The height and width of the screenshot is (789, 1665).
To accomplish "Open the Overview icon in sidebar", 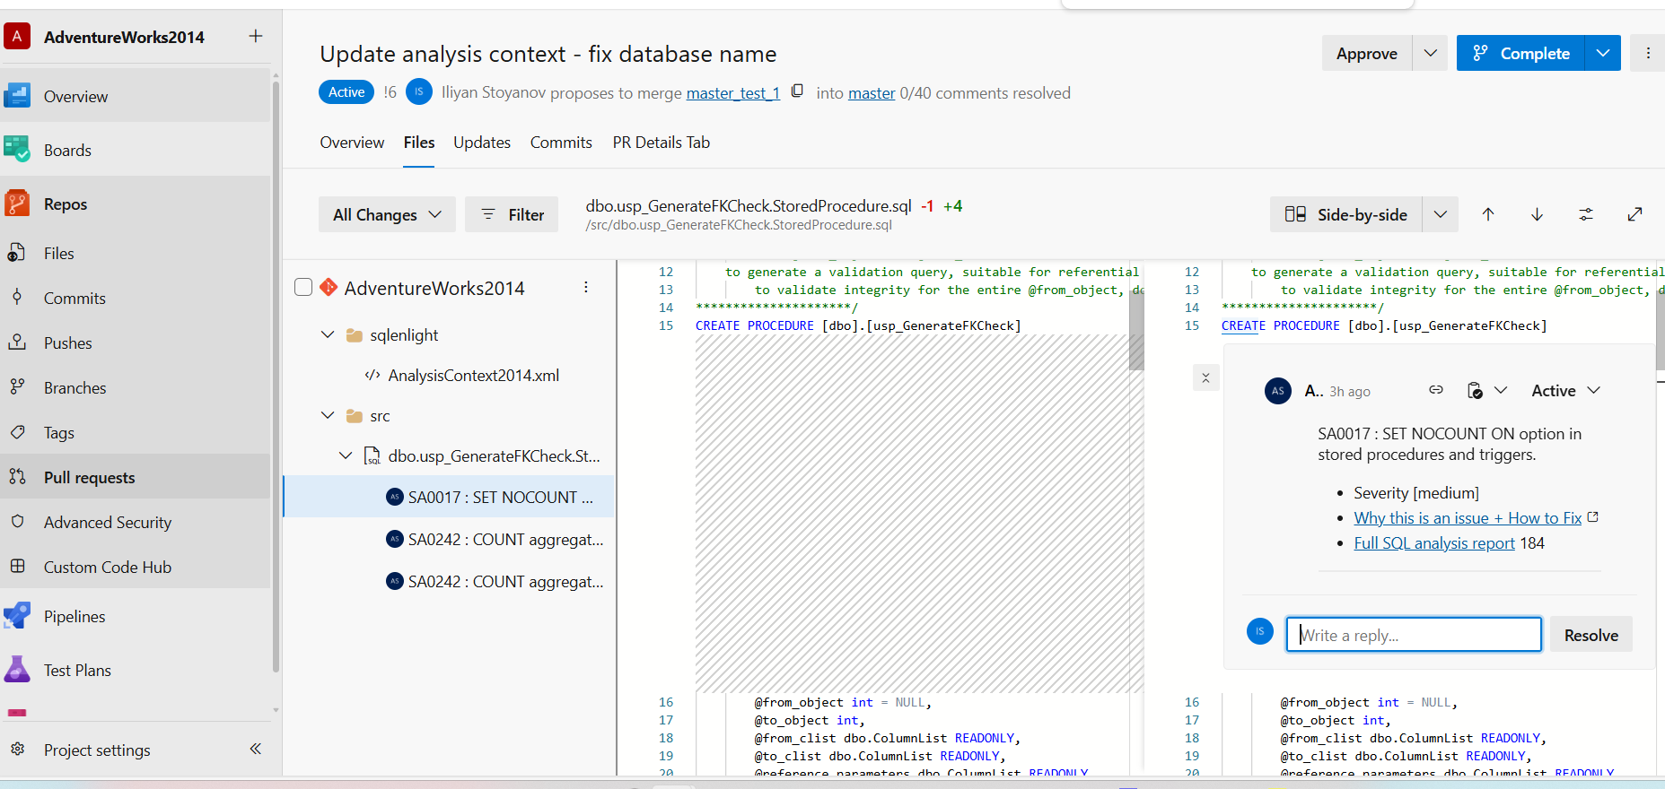I will tap(17, 96).
